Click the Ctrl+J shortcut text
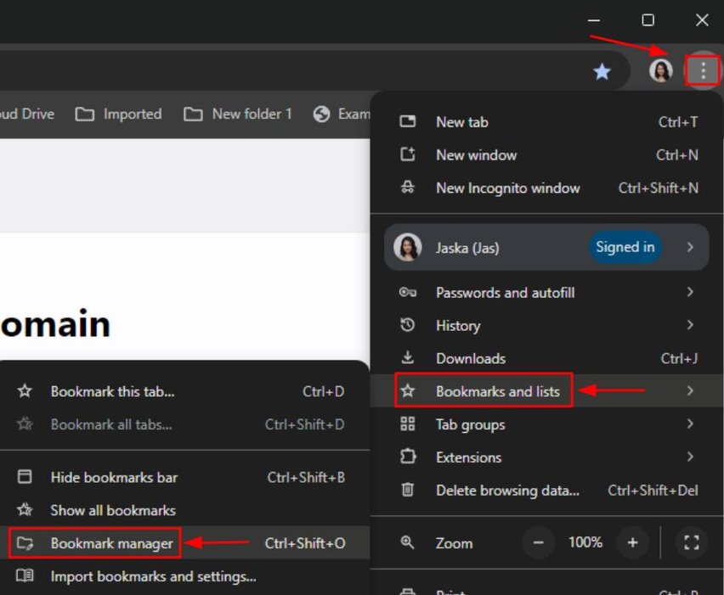Viewport: 724px width, 595px height. coord(679,358)
